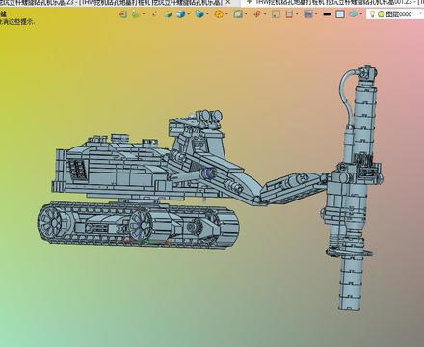Image resolution: width=424 pixels, height=347 pixels.
Task: Expand the arrow beside the blue cube icon
Action: coord(188,14)
